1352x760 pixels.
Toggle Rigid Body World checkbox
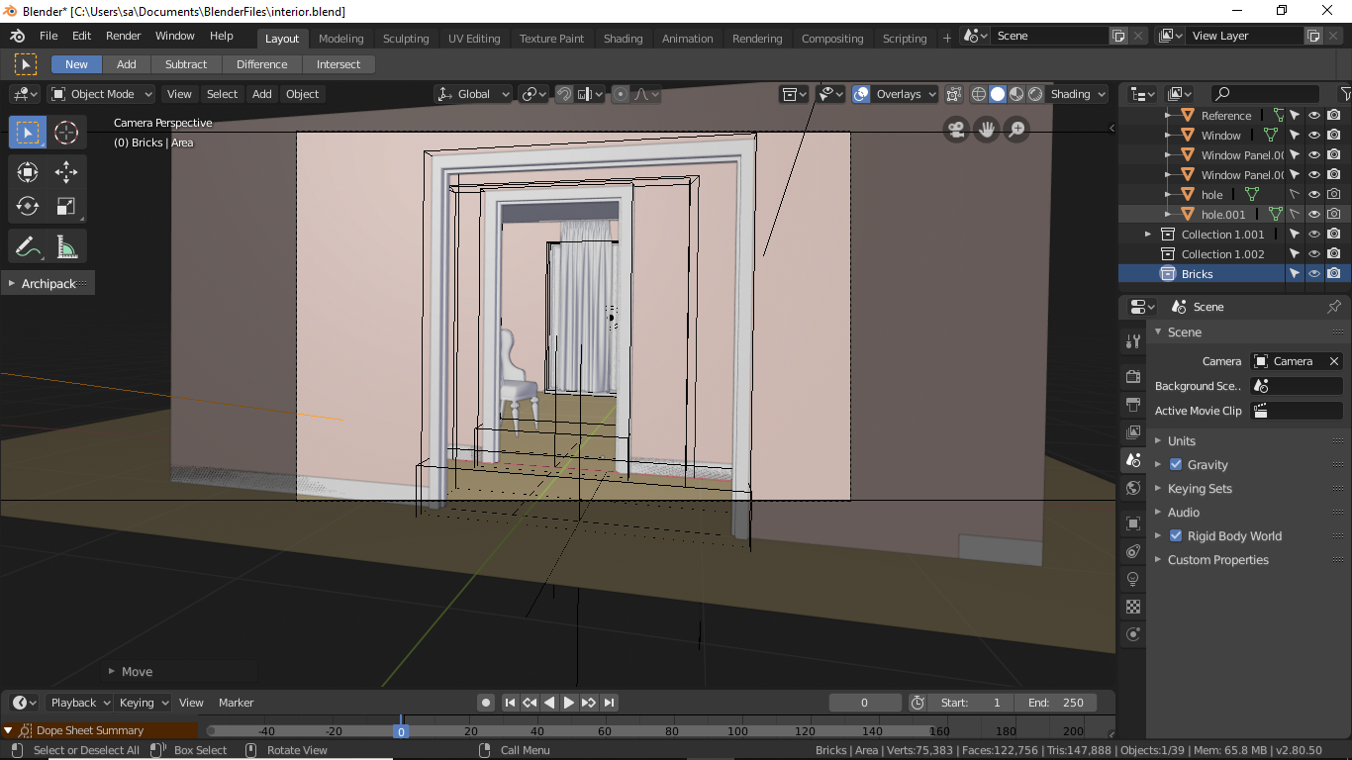(x=1176, y=536)
